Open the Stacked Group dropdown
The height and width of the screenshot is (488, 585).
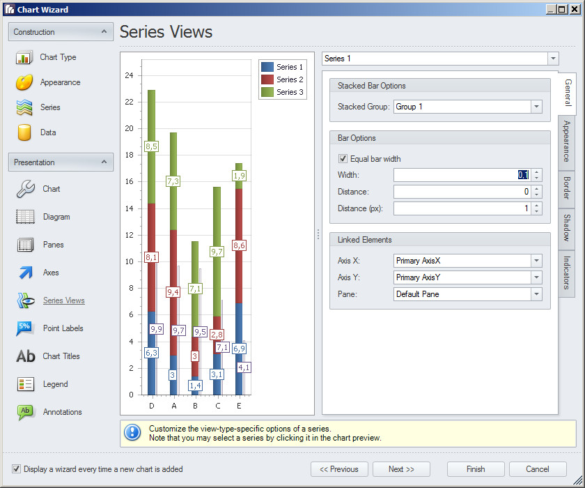click(536, 107)
